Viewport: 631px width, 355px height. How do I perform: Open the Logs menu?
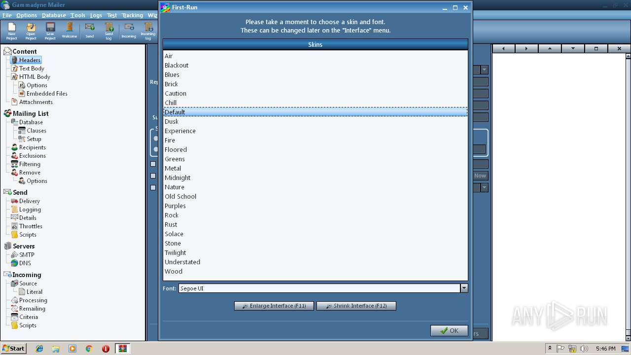click(x=96, y=15)
